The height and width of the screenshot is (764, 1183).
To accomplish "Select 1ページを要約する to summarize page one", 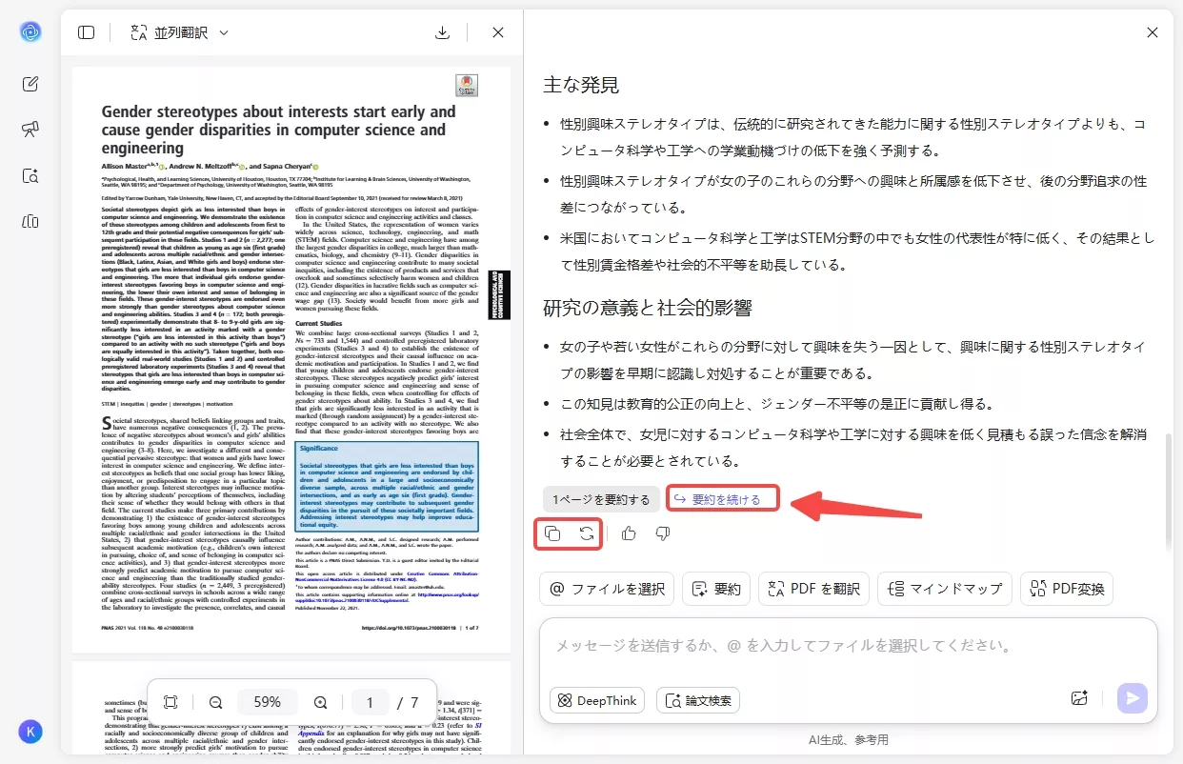I will click(601, 498).
